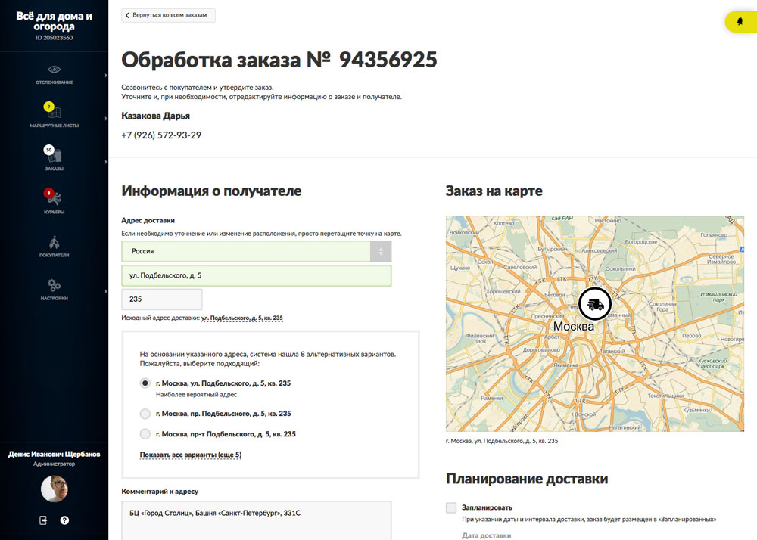Click the yellow notification bell

click(x=740, y=22)
